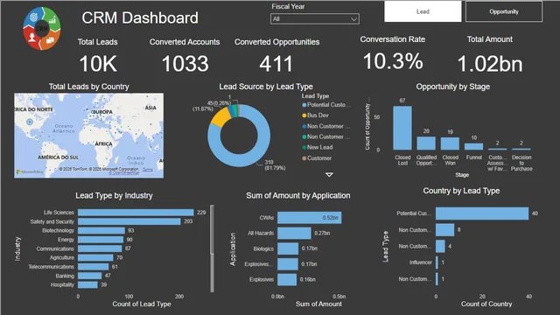Select the Funnel stage bar
Screen dimensions: 560x315
pos(473,146)
